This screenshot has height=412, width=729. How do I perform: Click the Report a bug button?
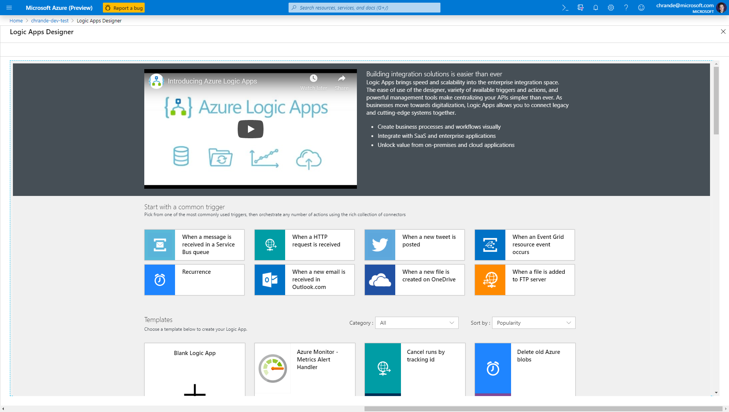(124, 8)
